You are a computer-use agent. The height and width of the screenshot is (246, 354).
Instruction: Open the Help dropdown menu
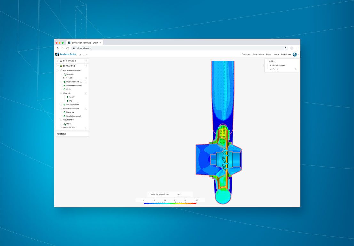(276, 54)
